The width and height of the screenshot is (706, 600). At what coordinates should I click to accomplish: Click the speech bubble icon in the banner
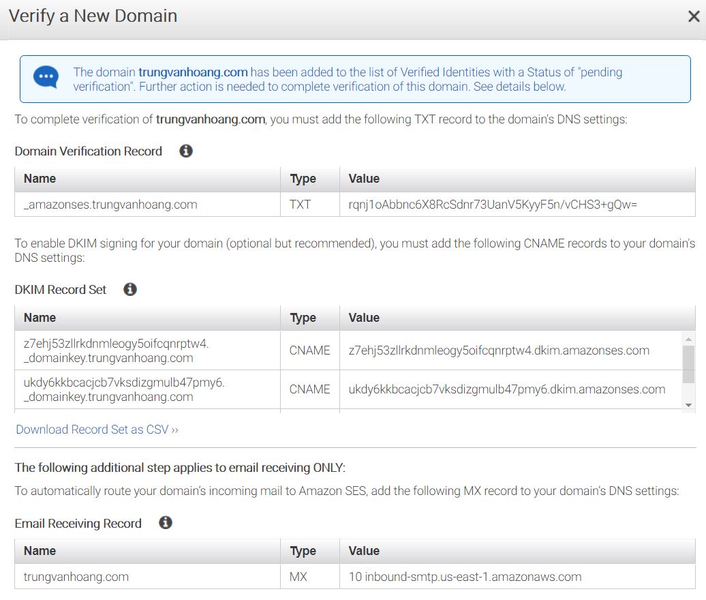(x=46, y=78)
